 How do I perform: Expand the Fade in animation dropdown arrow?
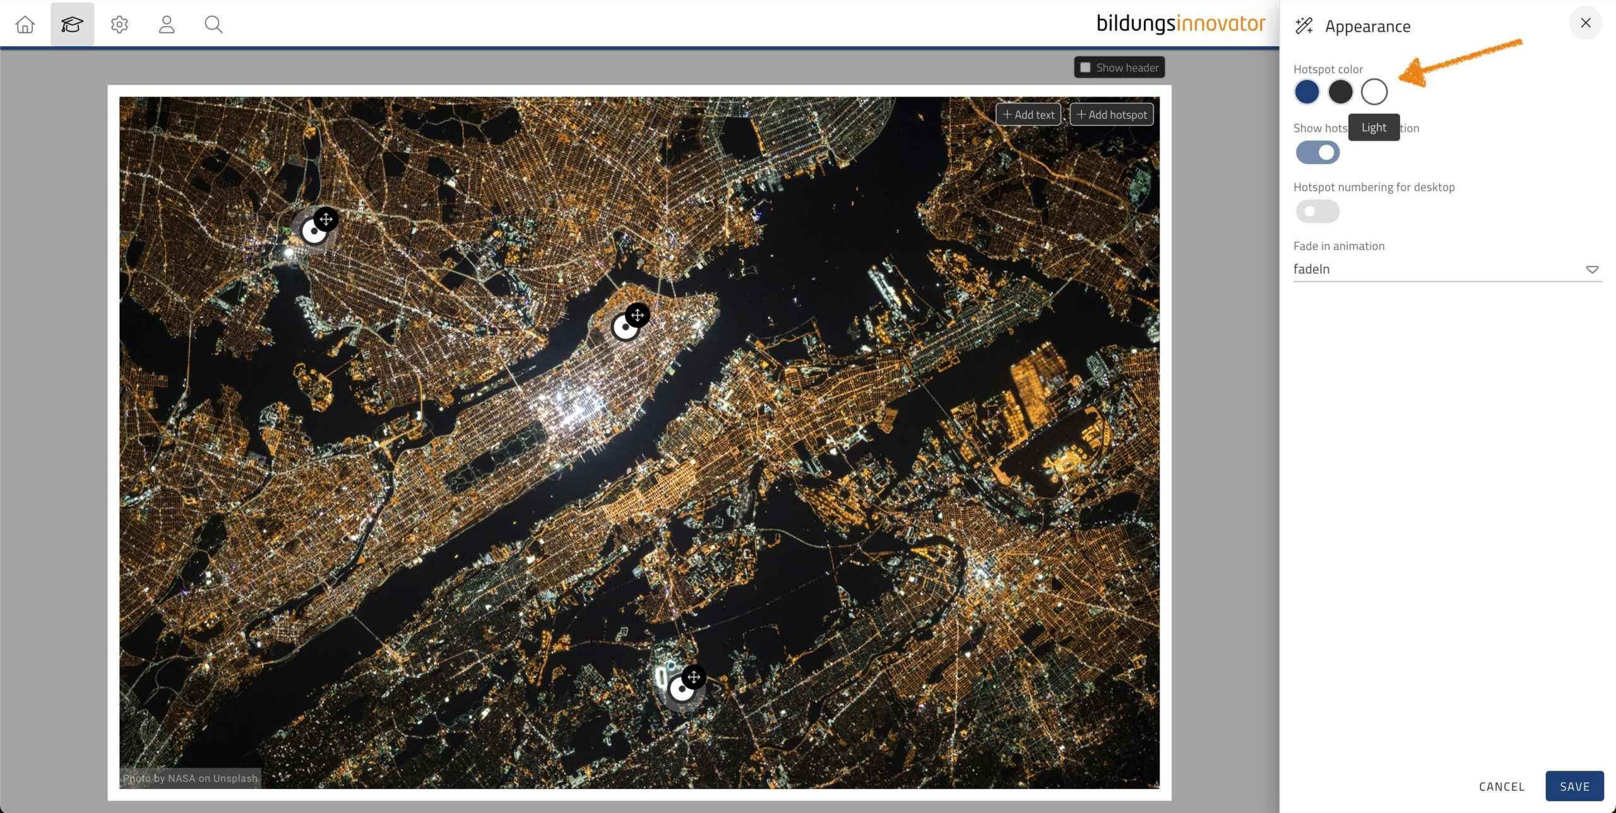coord(1592,270)
